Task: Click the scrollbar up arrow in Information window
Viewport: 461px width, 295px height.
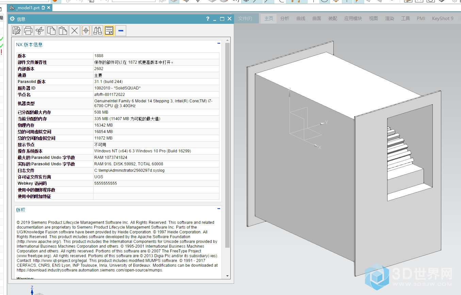Action: click(x=228, y=40)
